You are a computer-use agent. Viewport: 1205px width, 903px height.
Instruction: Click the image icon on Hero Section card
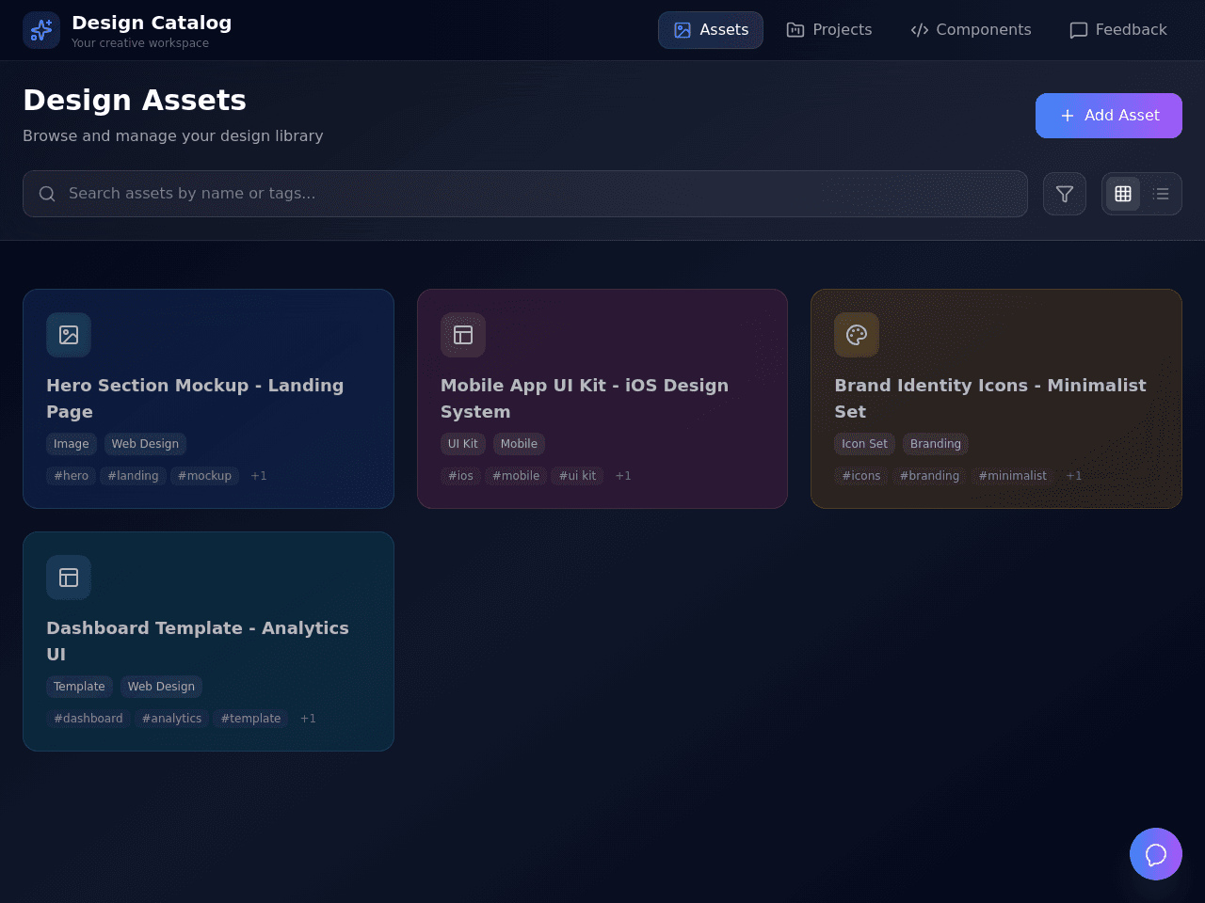coord(69,335)
